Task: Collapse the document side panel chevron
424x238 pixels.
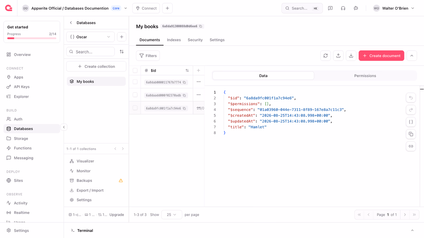Action: 412,56
